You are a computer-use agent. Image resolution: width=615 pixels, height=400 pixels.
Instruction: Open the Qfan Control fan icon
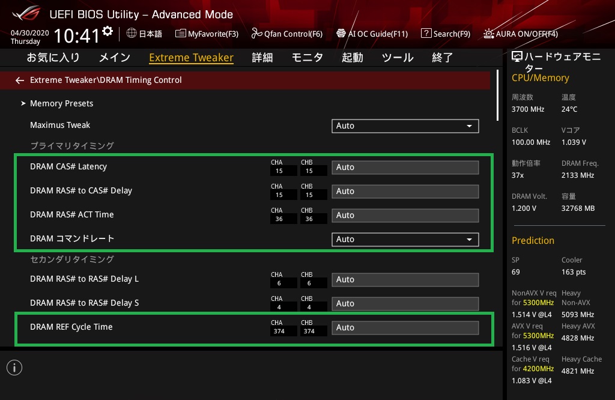tap(256, 34)
